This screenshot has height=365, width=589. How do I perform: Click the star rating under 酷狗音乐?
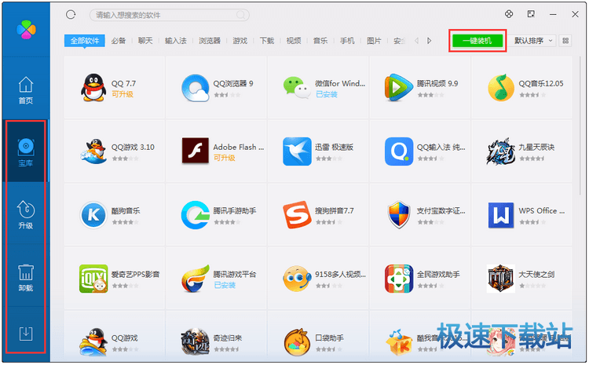point(125,222)
